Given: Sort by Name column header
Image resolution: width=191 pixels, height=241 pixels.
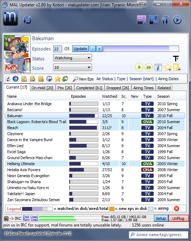Looking at the screenshot, I should pyautogui.click(x=37, y=96).
